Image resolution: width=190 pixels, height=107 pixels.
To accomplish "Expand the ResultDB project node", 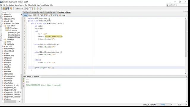I will click(x=3, y=14).
